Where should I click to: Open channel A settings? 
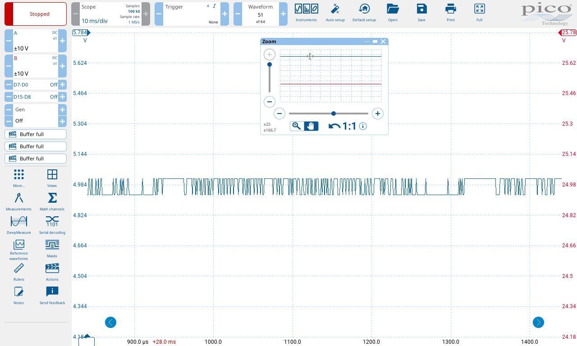coord(35,41)
